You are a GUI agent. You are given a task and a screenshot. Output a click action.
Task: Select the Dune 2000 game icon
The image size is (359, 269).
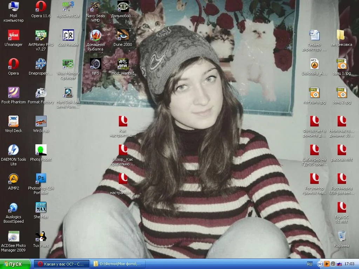pyautogui.click(x=123, y=35)
